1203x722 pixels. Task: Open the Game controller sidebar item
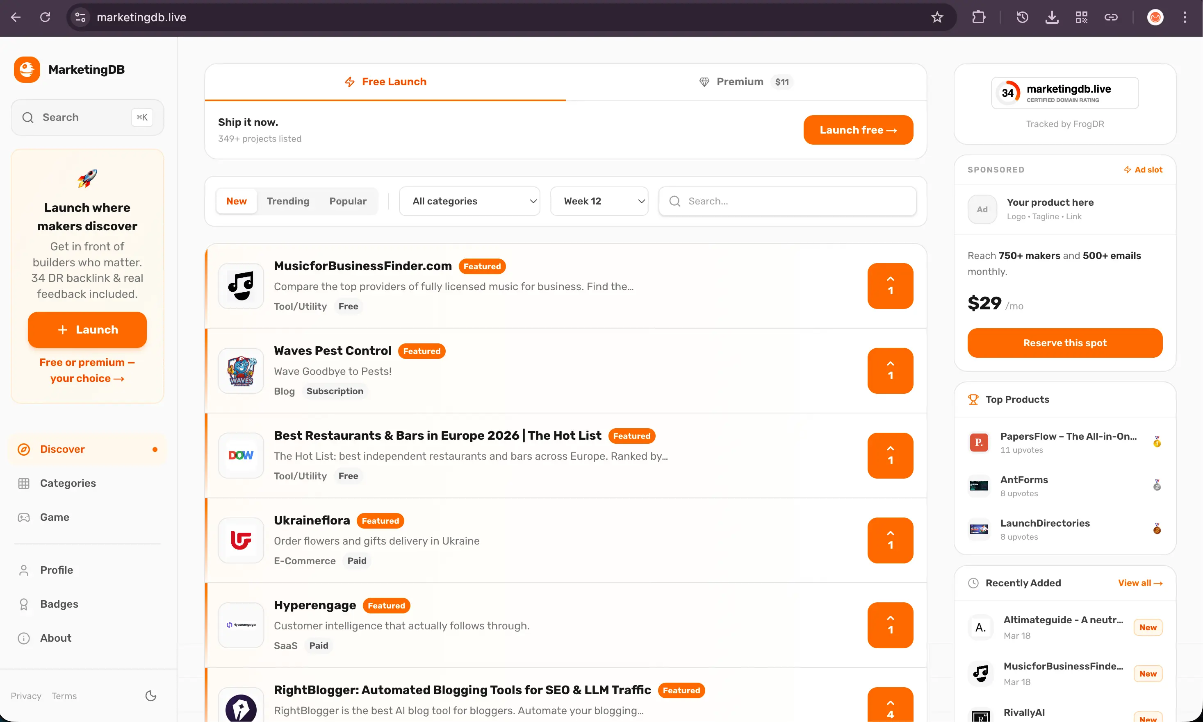point(54,517)
